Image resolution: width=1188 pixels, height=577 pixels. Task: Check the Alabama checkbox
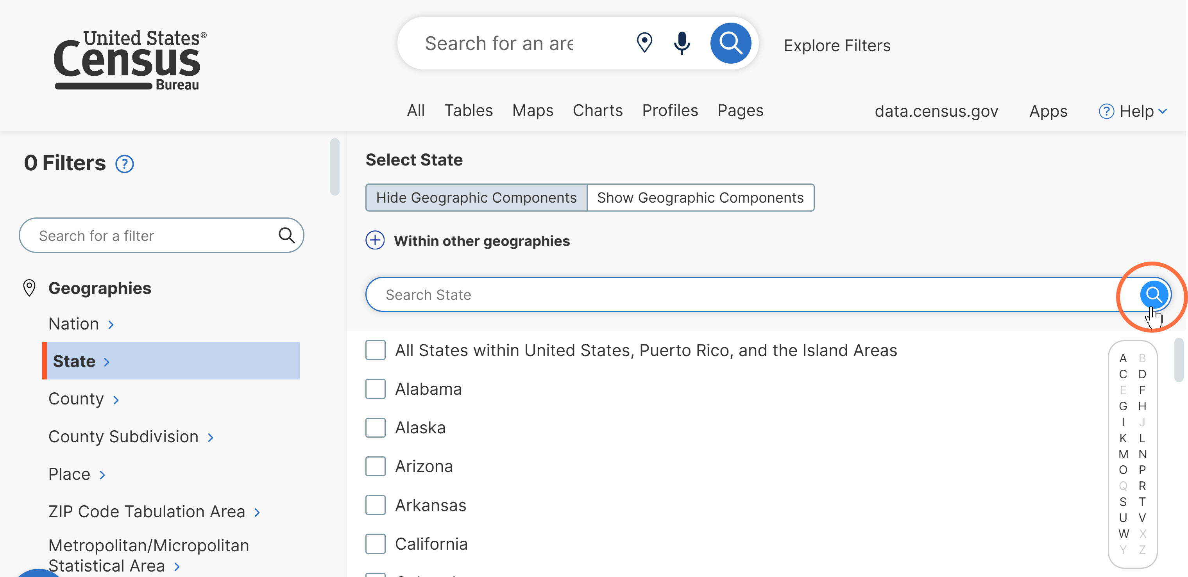tap(376, 389)
